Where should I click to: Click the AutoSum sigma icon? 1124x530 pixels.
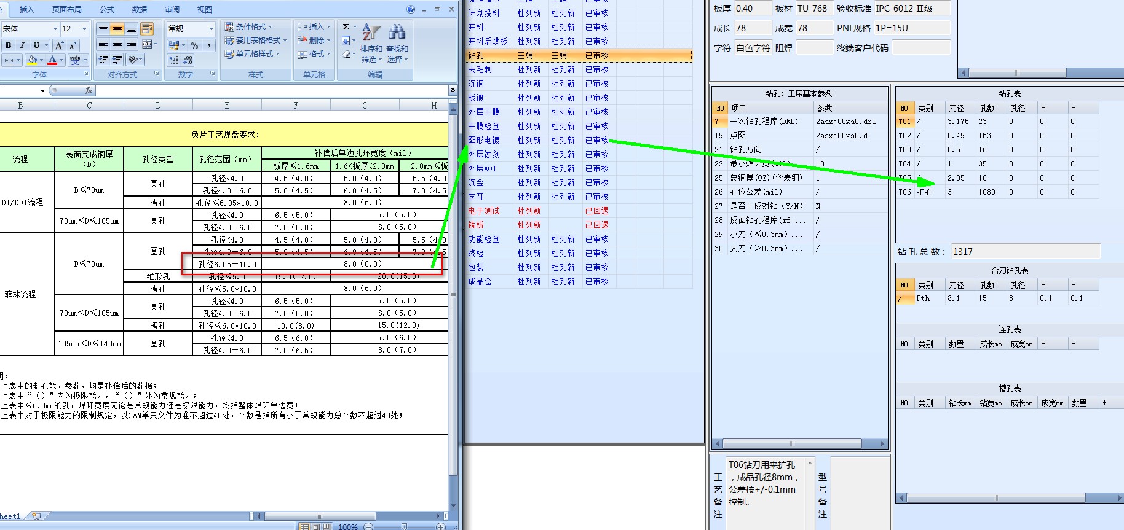click(346, 27)
